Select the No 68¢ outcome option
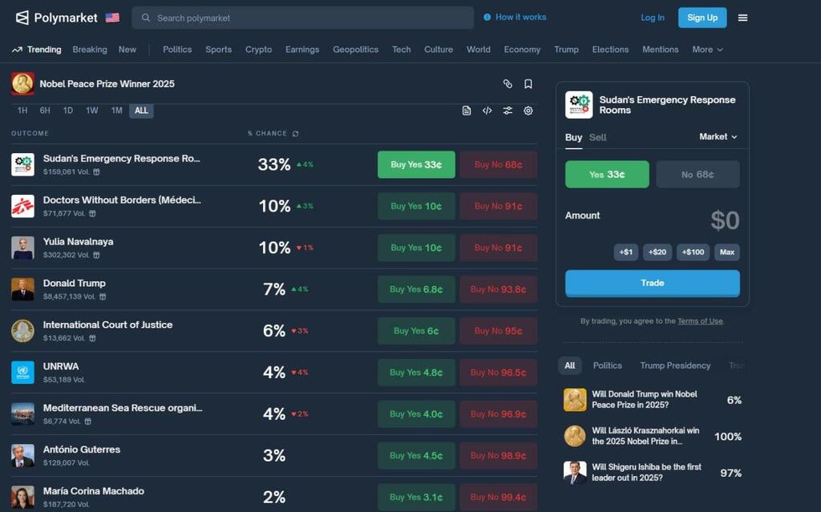Viewport: 821px width, 512px height. 698,174
